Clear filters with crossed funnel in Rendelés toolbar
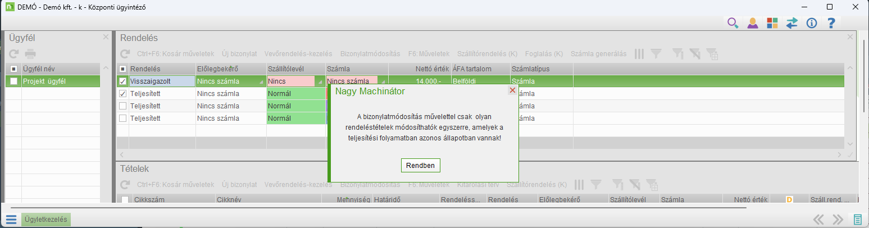This screenshot has height=228, width=869. [695, 54]
